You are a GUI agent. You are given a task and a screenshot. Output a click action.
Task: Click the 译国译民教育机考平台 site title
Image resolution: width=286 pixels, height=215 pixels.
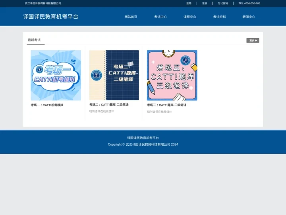51,17
